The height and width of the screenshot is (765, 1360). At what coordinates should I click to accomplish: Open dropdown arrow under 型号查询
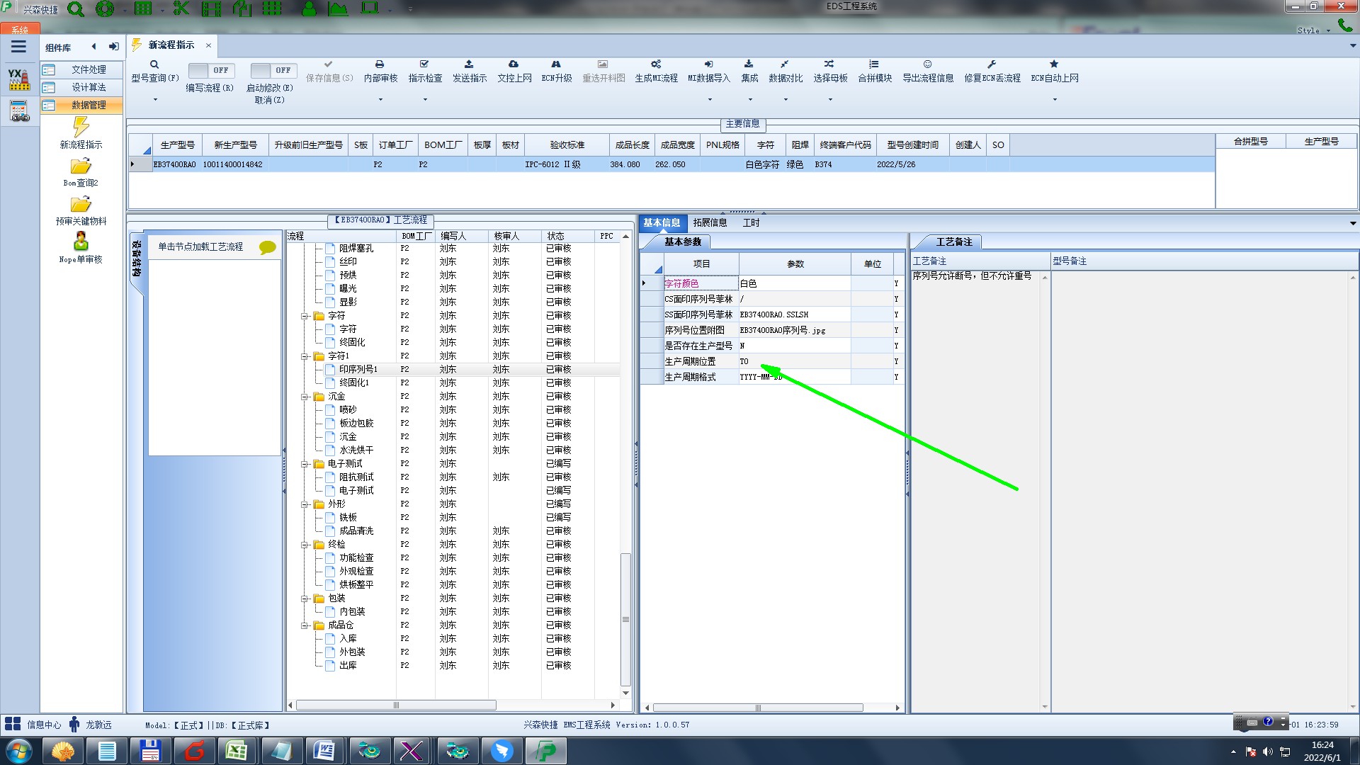155,100
